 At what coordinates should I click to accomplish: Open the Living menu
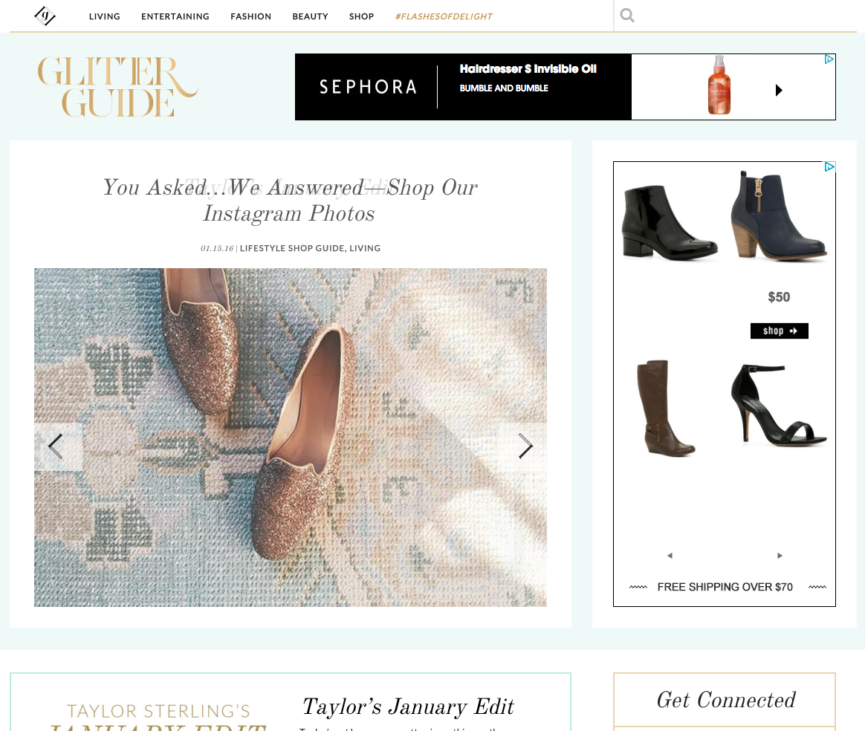104,16
